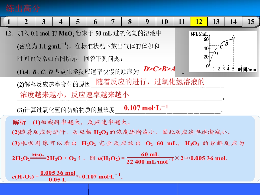
Task: Open the last question tab 15
Action: tap(251, 21)
